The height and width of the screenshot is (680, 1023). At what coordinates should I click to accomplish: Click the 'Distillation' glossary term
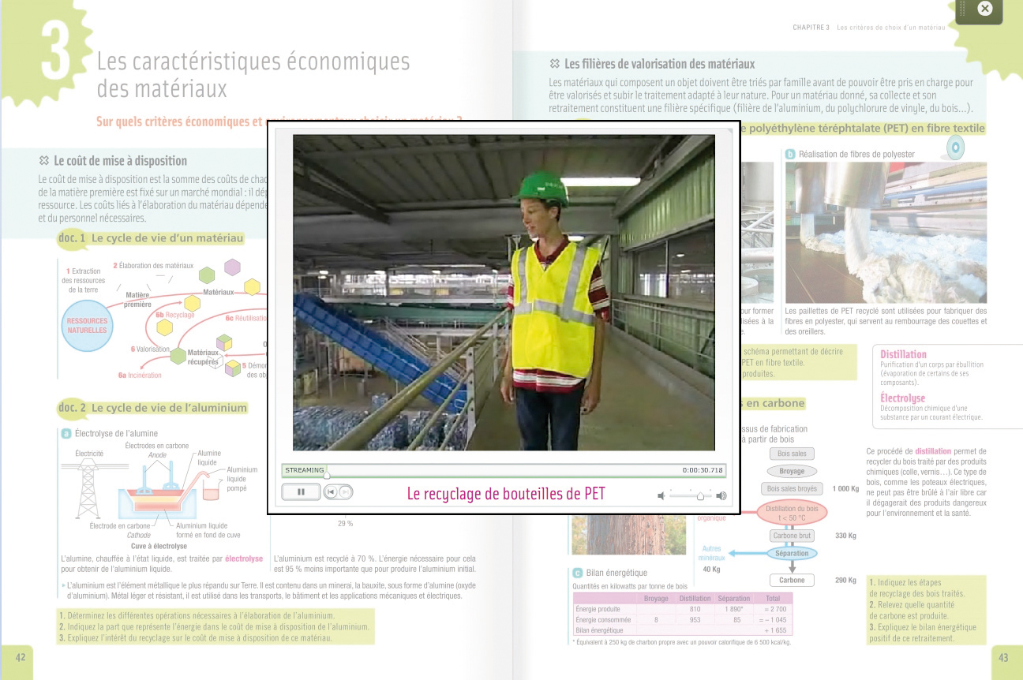(x=903, y=354)
